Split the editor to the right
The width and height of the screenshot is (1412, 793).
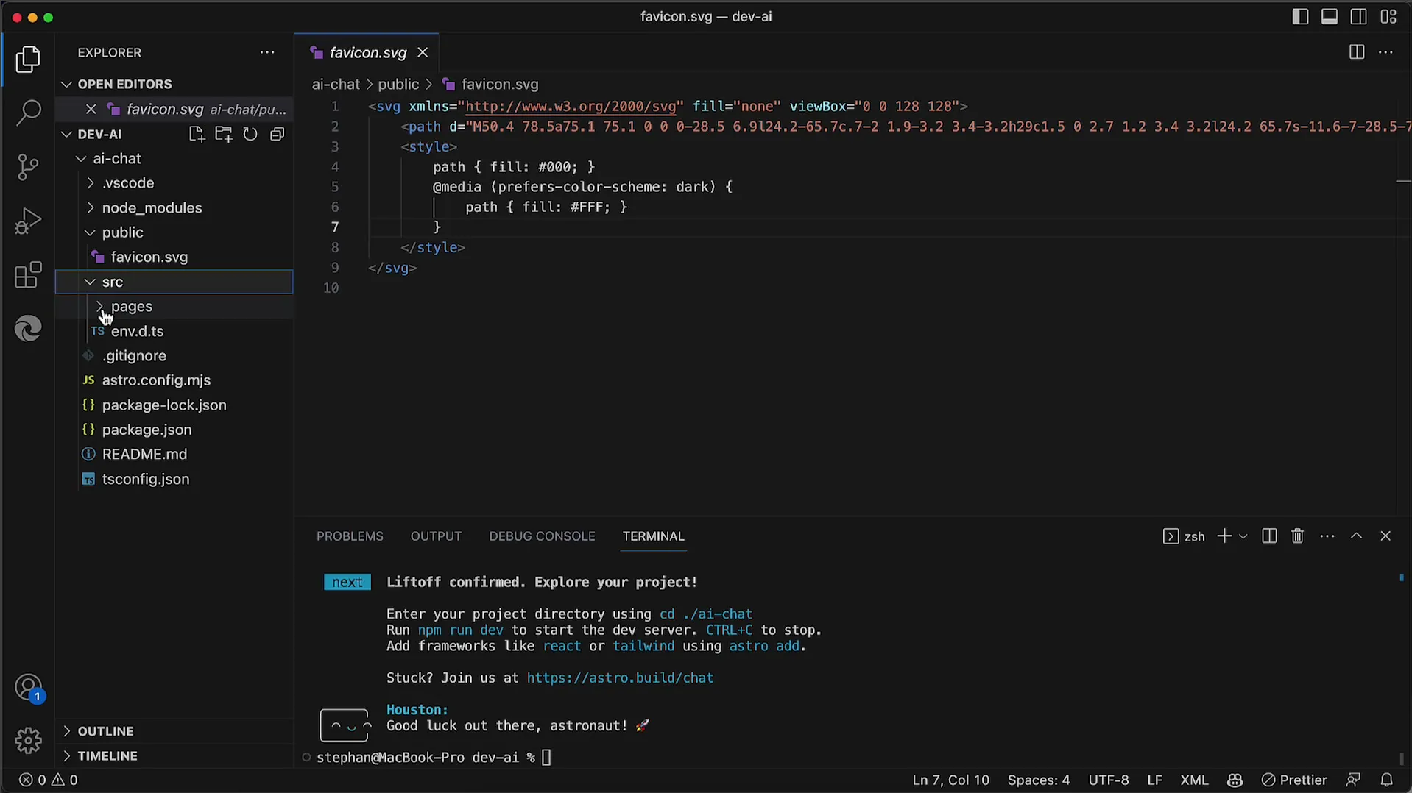[x=1356, y=52]
